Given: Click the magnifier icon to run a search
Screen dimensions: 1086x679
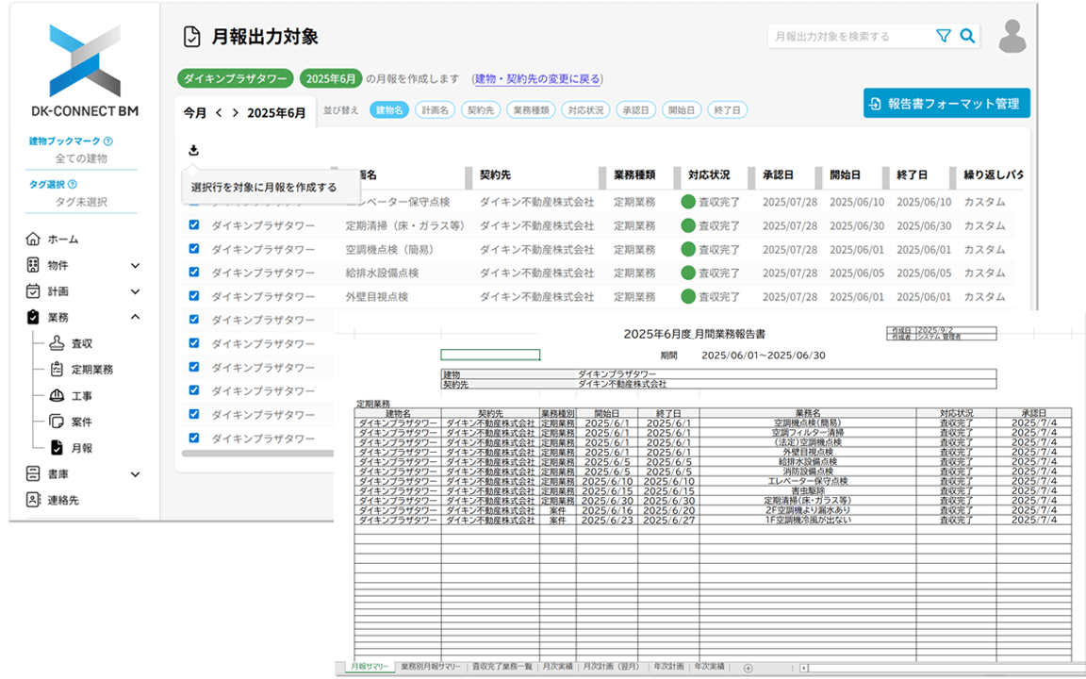Looking at the screenshot, I should (x=967, y=35).
